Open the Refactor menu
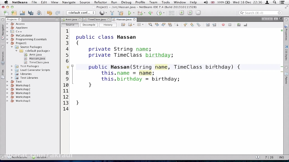Screen dimensions: 289x162 pyautogui.click(x=101, y=2)
